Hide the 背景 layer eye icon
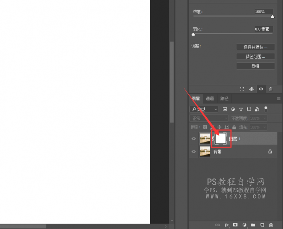Image resolution: width=283 pixels, height=229 pixels. [193, 151]
